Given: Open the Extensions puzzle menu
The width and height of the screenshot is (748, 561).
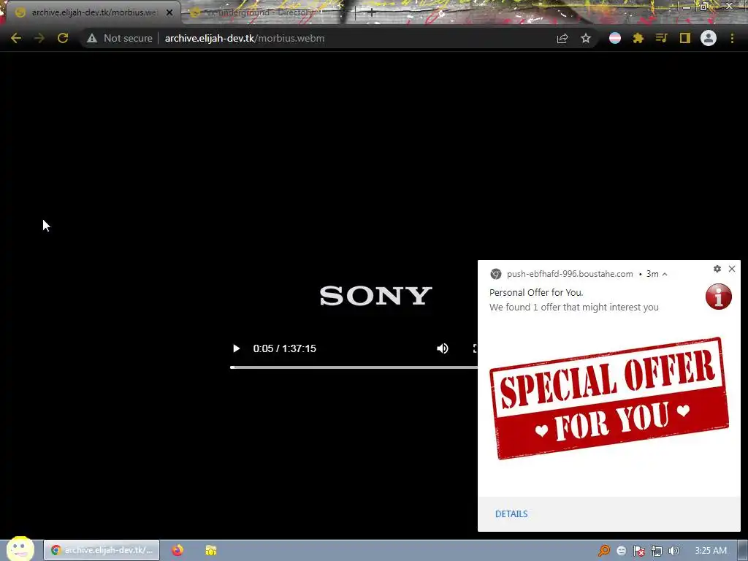Looking at the screenshot, I should 638,38.
